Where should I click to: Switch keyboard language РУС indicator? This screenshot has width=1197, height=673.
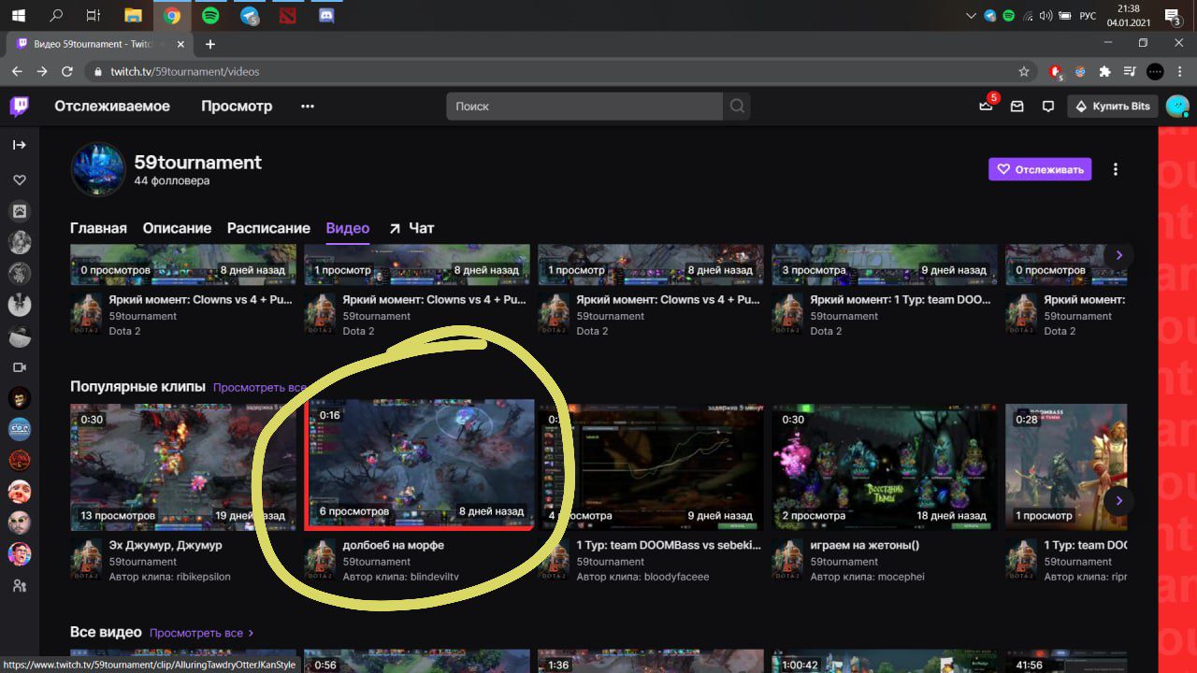pos(1088,15)
